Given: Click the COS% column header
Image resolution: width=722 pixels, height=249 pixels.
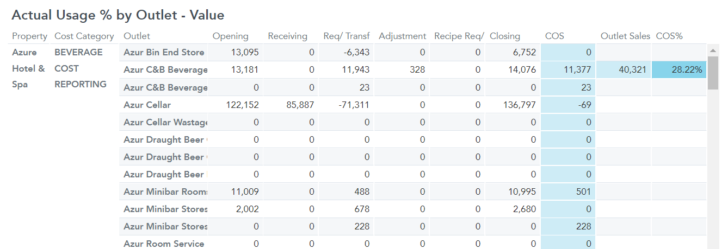Looking at the screenshot, I should 669,36.
